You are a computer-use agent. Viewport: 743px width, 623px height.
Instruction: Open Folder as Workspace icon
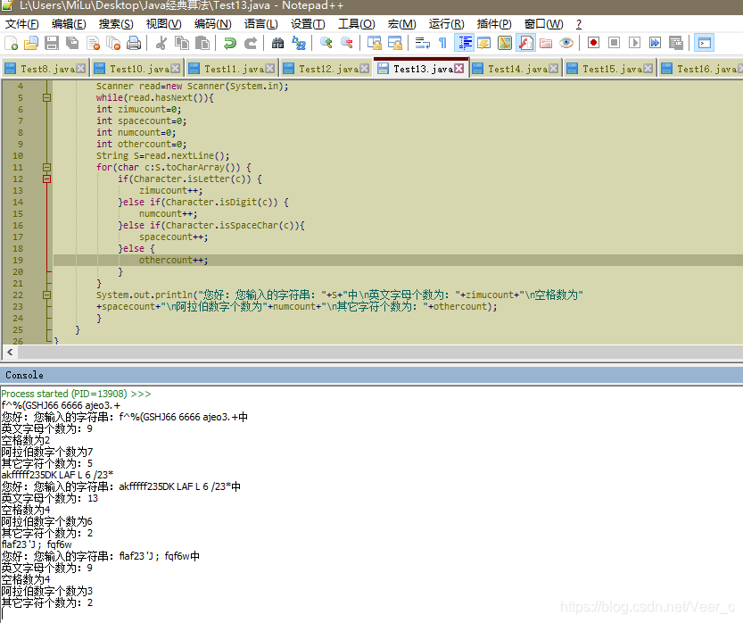(x=546, y=43)
